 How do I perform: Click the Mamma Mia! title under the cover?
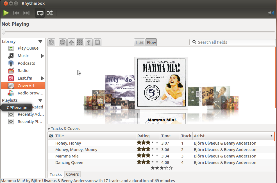pos(162,120)
